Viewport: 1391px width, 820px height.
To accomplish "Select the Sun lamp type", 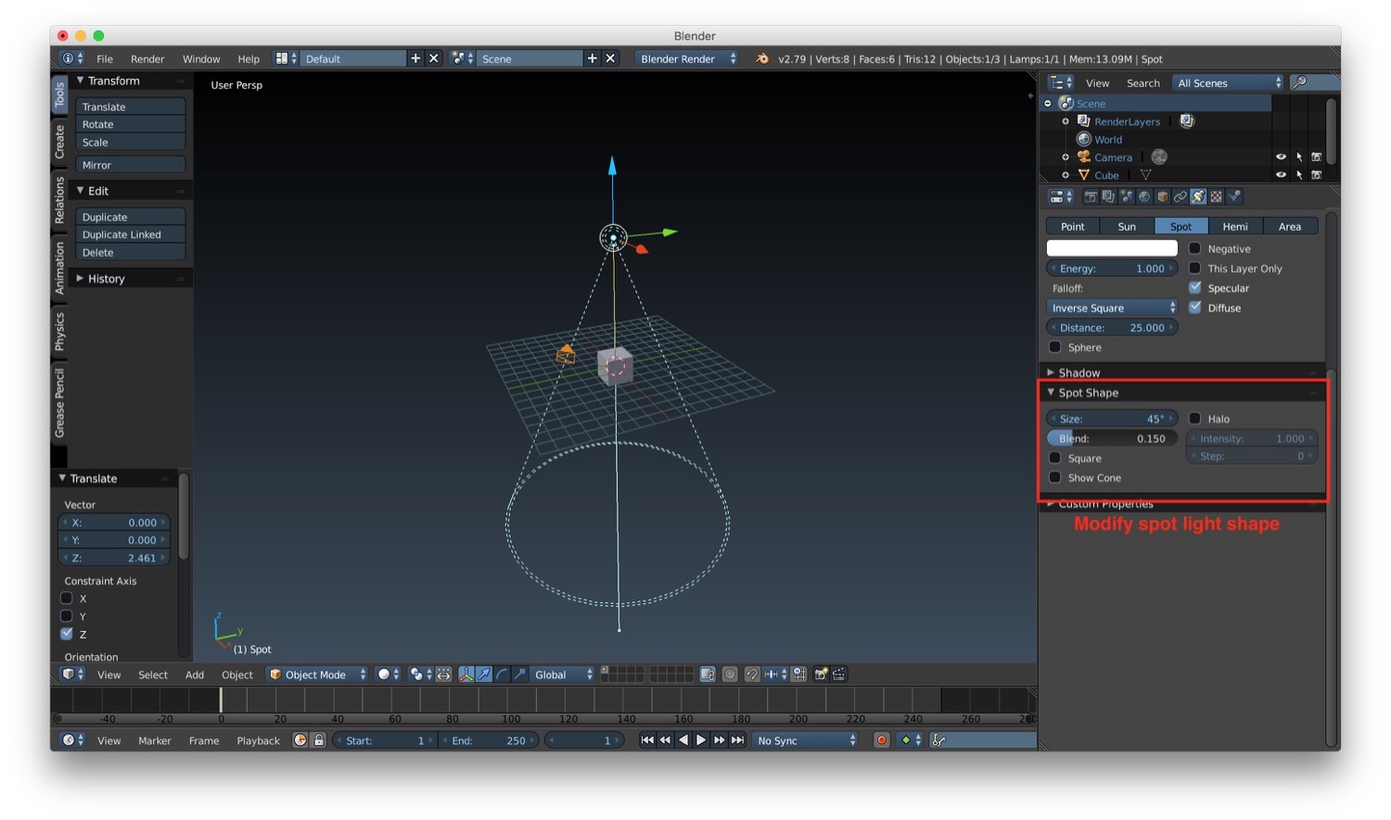I will click(1127, 226).
